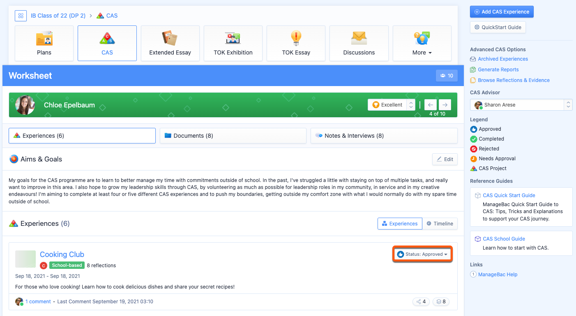Click the CAS School Guide cube icon
576x316 pixels.
coord(478,239)
